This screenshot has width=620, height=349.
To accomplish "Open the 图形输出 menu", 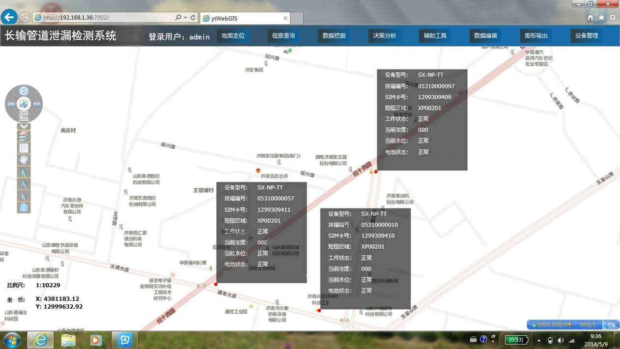I will [536, 36].
